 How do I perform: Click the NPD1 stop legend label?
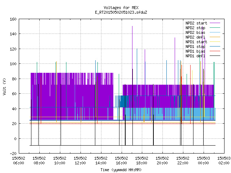[x=195, y=46]
